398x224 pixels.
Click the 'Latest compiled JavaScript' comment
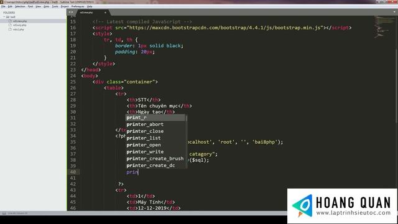point(142,22)
